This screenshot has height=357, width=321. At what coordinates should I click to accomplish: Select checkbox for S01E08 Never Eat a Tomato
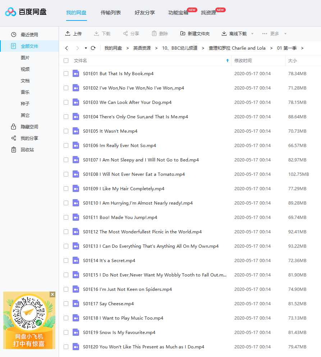coord(66,174)
